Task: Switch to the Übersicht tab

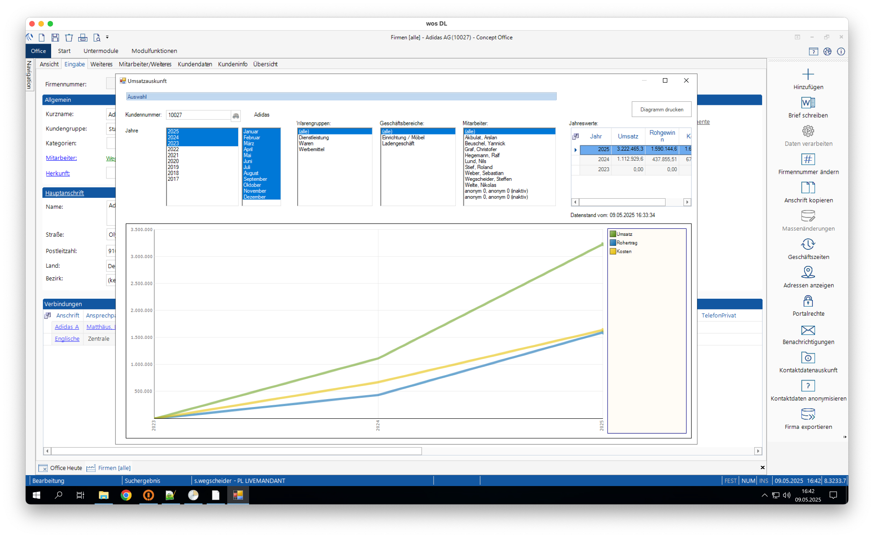Action: (x=265, y=64)
